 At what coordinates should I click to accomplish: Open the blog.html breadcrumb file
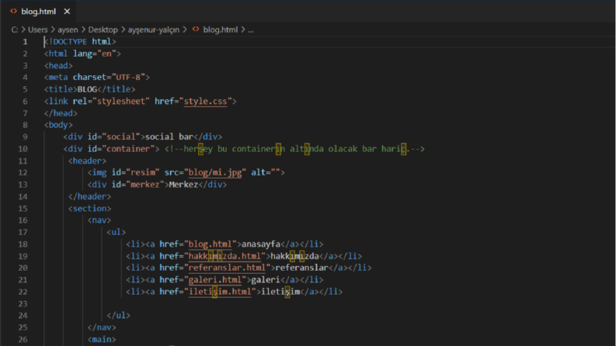coord(221,29)
